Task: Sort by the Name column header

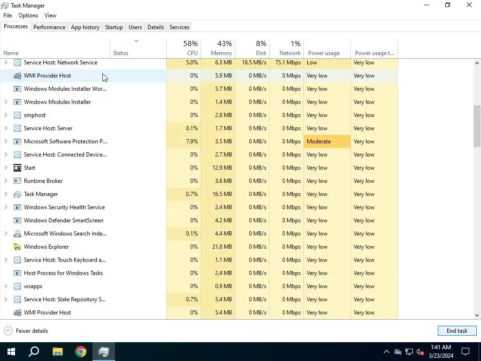Action: (55, 48)
